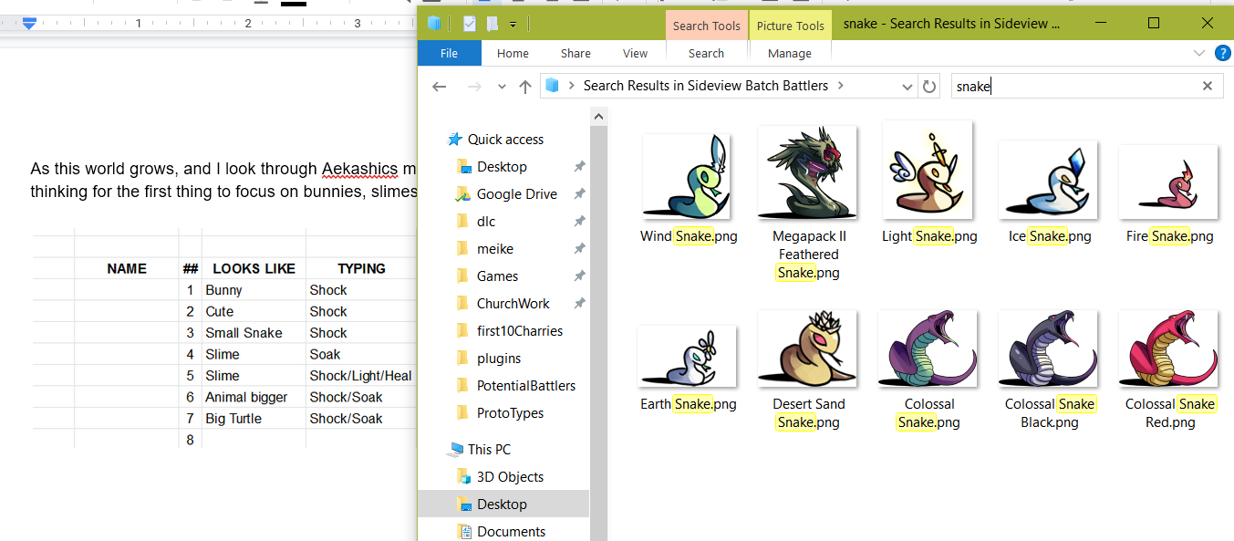1234x541 pixels.
Task: Open the Search ribbon tab
Action: point(706,54)
